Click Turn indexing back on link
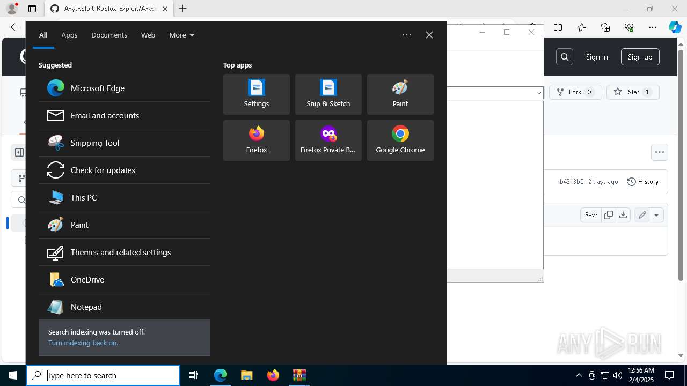This screenshot has width=687, height=386. (x=83, y=343)
